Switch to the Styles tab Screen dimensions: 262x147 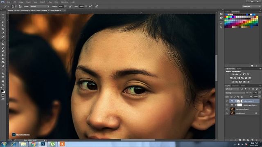[x=239, y=69]
